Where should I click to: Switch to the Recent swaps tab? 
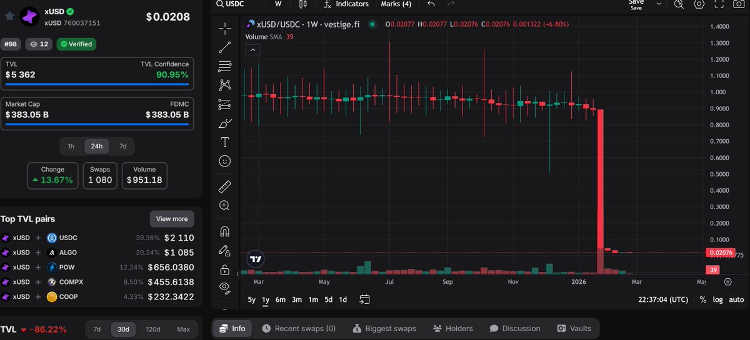click(x=299, y=328)
